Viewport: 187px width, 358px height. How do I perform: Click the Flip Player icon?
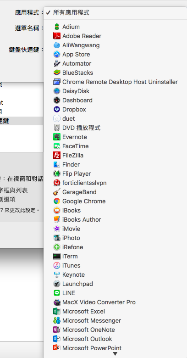pos(56,174)
